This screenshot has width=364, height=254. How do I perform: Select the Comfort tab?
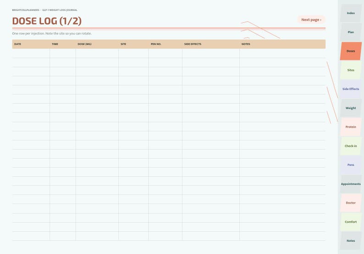pyautogui.click(x=351, y=222)
